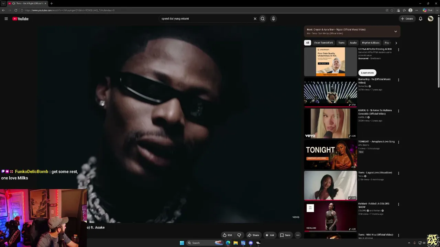Open the Burna Boy - Ye thumbnail
440x247 pixels.
330,93
